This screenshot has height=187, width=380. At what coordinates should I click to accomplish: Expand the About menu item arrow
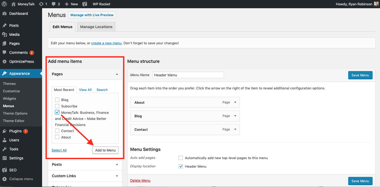[x=235, y=102]
